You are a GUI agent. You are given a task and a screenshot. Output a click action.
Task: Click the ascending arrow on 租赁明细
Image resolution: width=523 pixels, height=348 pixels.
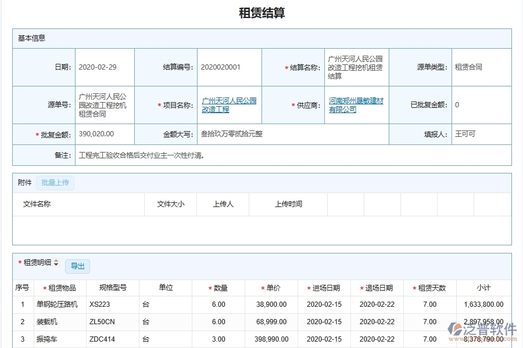click(55, 260)
